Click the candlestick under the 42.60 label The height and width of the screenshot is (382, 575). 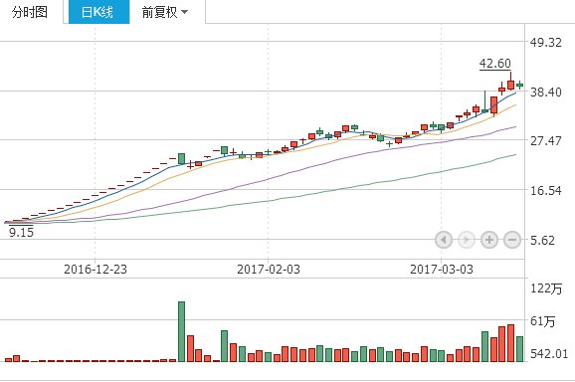[510, 82]
